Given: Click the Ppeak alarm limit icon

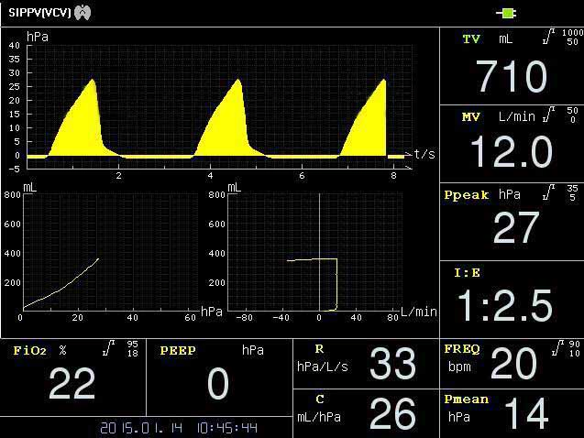Looking at the screenshot, I should (x=549, y=192).
